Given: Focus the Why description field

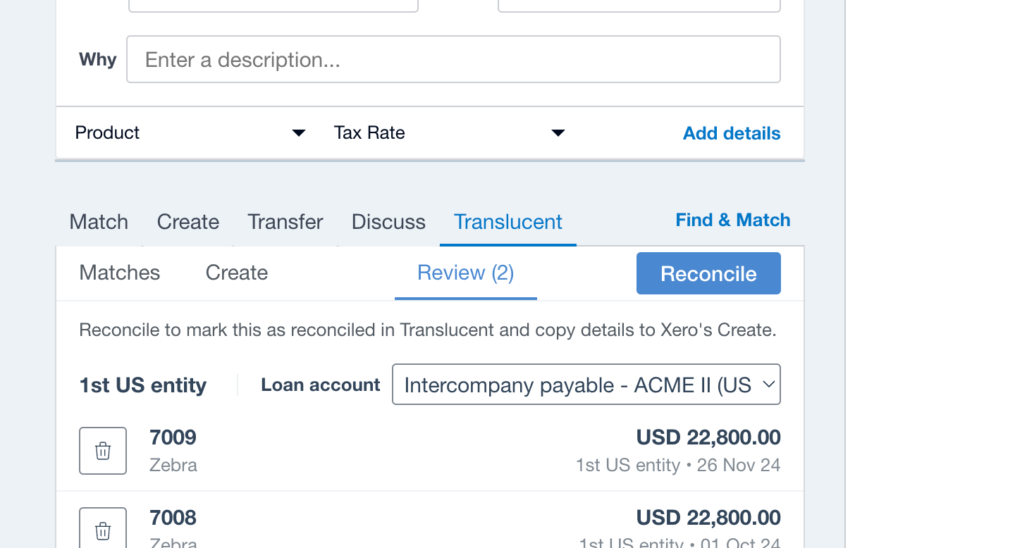Looking at the screenshot, I should (x=453, y=60).
